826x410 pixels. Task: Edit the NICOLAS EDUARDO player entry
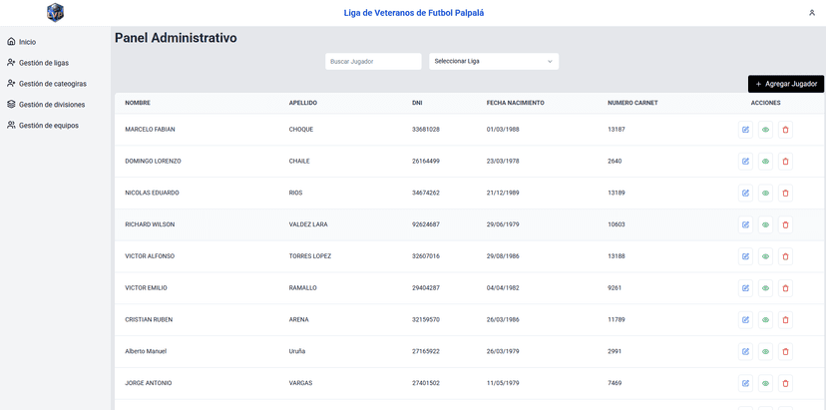pyautogui.click(x=745, y=194)
